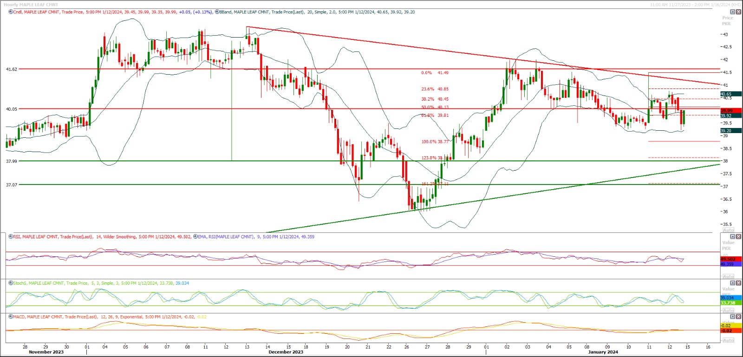The width and height of the screenshot is (743, 357).
Task: Close the MACD indicator pane
Action: click(738, 317)
